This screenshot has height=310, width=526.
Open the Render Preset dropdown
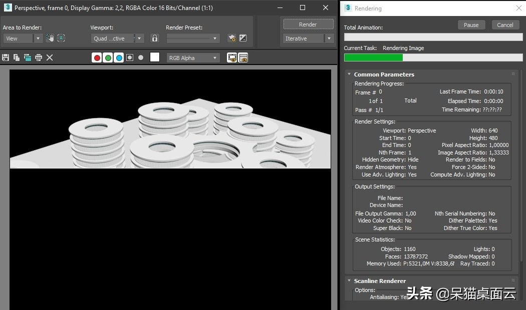click(193, 38)
